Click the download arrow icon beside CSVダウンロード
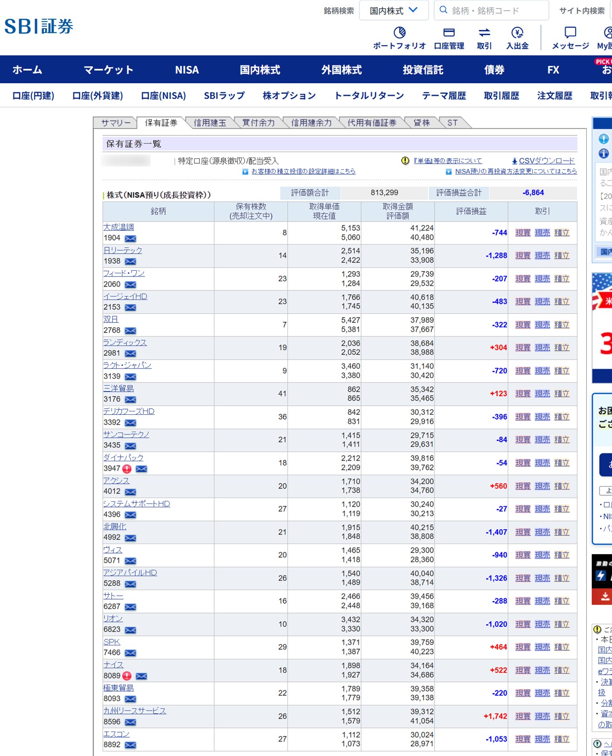Image resolution: width=612 pixels, height=756 pixels. click(x=514, y=161)
